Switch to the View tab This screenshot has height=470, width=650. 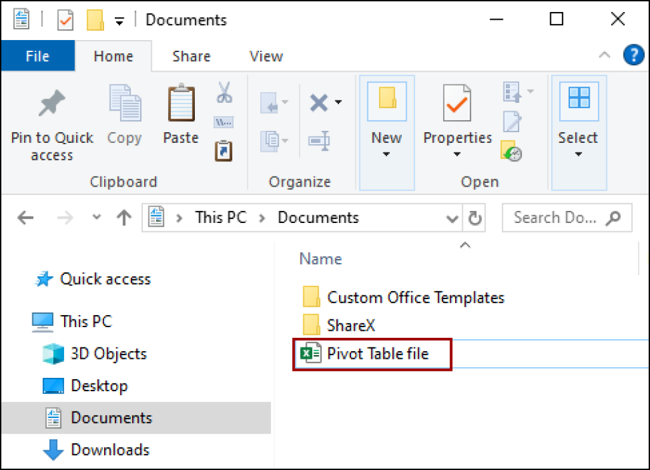coord(265,56)
